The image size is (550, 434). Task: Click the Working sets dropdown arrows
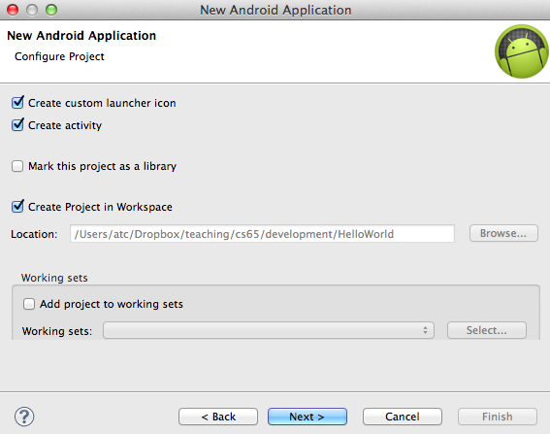pos(425,330)
